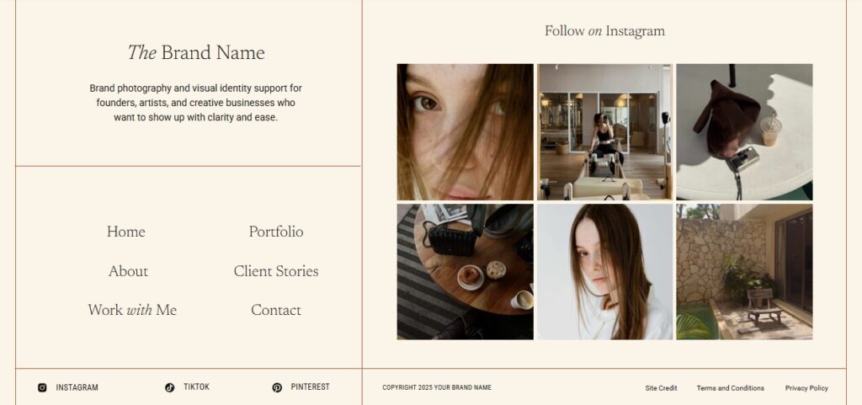Go to the Home page link
This screenshot has width=862, height=405.
pyautogui.click(x=126, y=232)
